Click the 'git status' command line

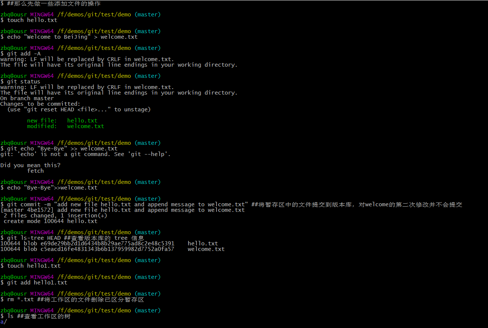pos(20,82)
